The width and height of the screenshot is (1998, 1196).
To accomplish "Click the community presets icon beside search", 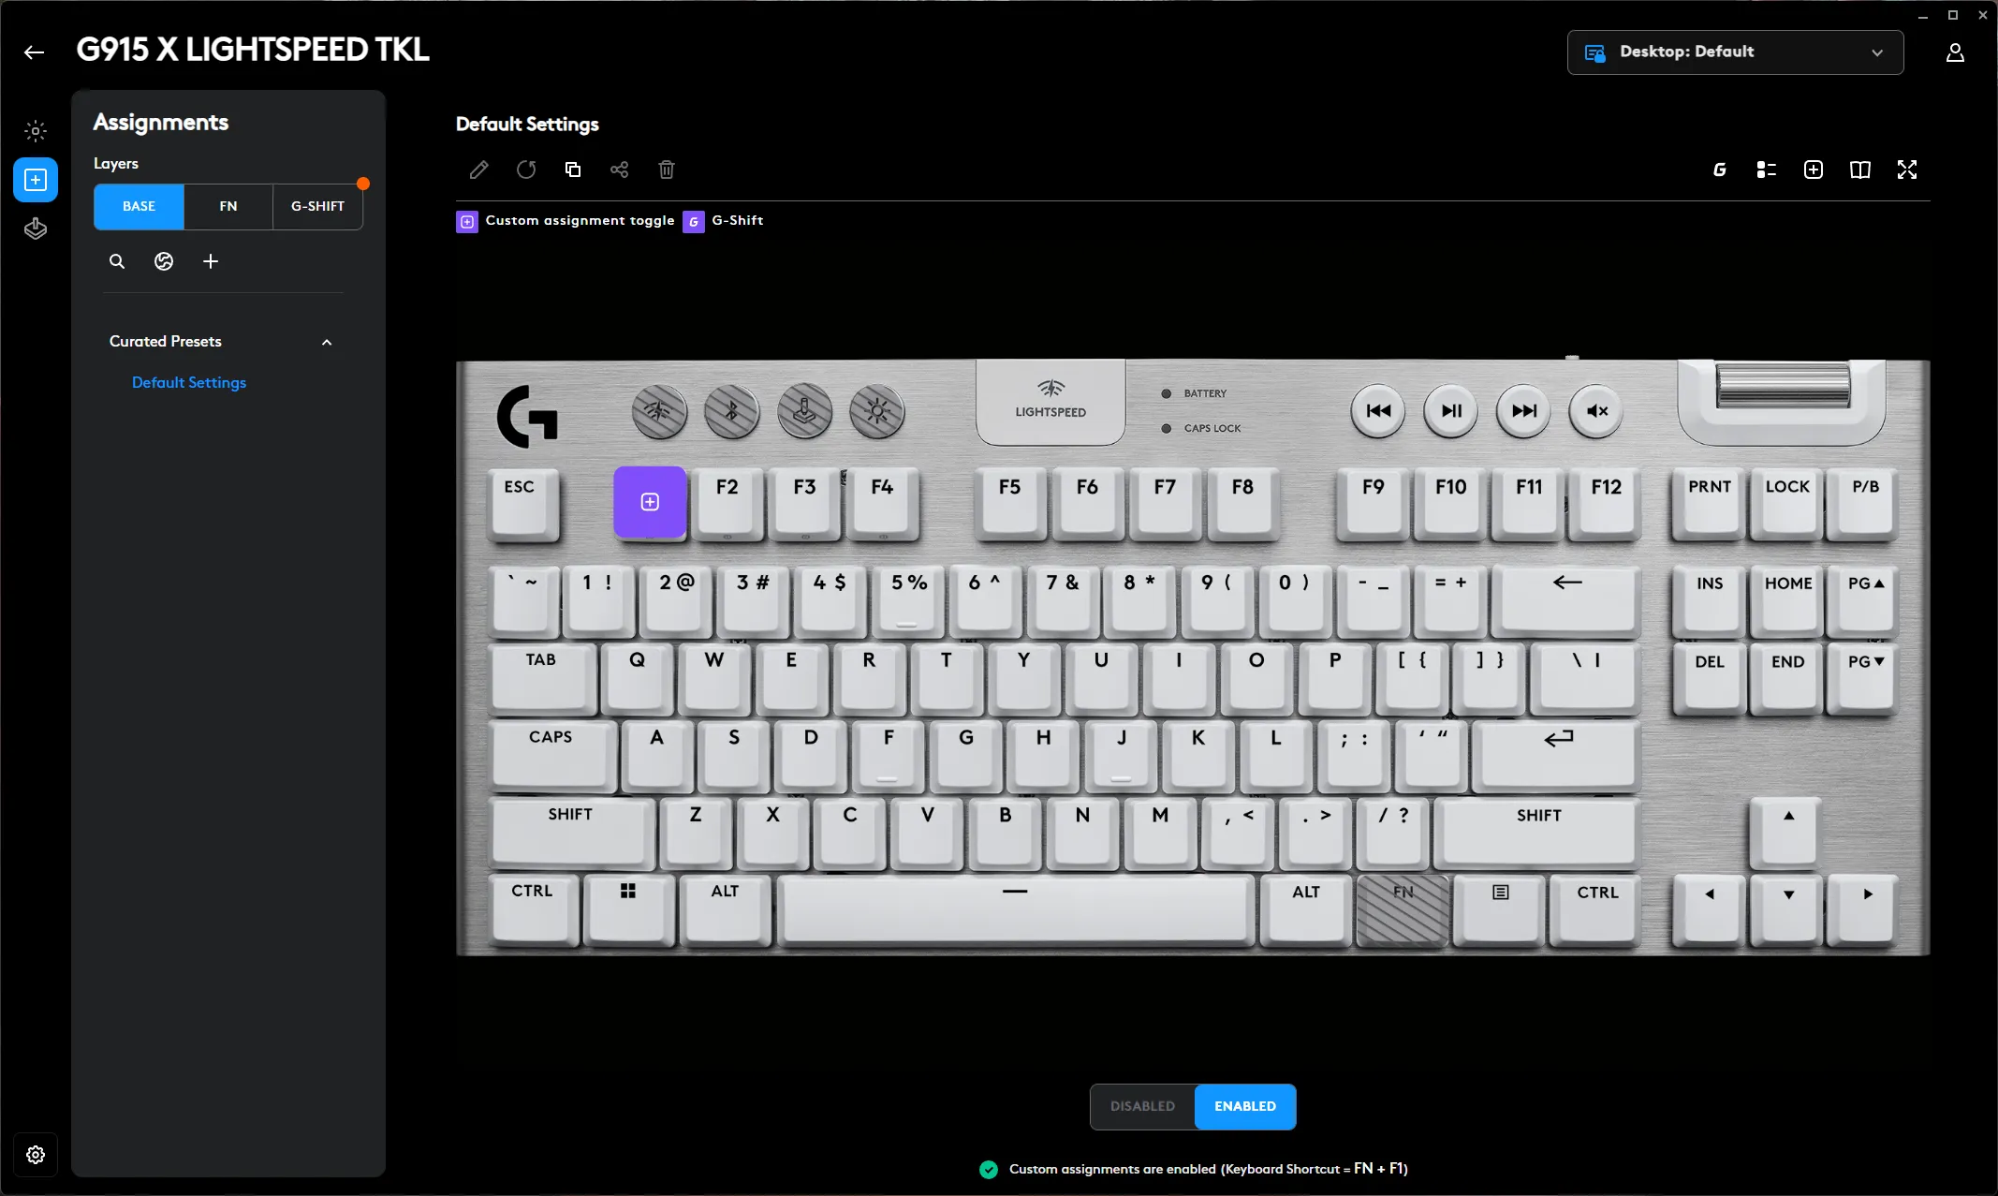I will point(164,261).
